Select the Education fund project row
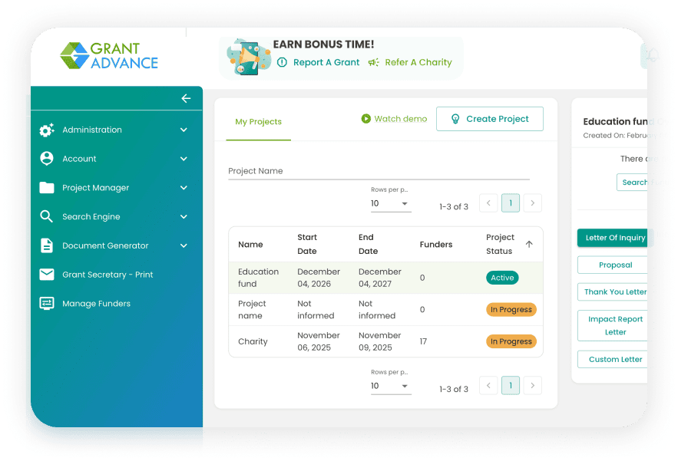 385,278
